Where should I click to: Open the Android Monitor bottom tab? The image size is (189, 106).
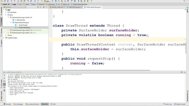32,104
